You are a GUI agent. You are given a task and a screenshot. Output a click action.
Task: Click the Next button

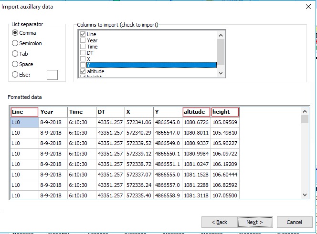point(255,222)
